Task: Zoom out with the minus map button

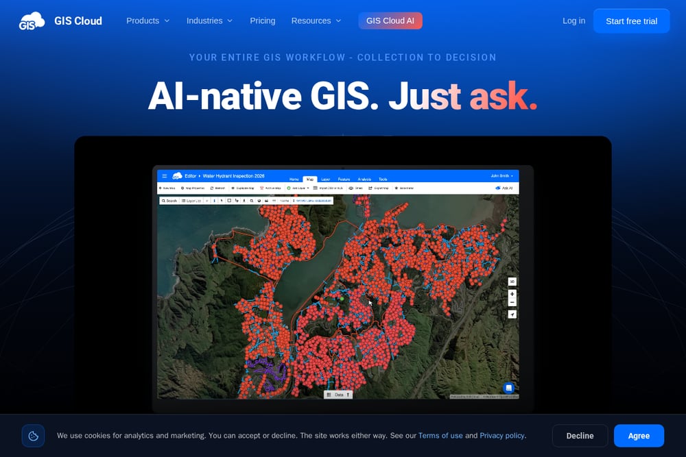Action: tap(512, 302)
